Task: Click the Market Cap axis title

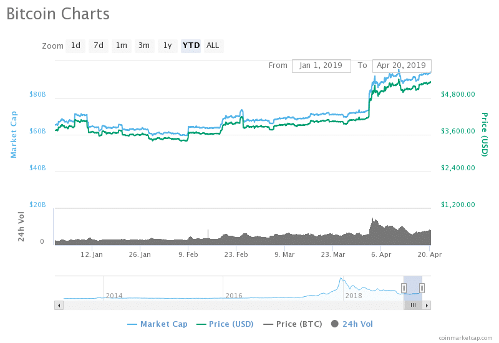Action: [13, 135]
